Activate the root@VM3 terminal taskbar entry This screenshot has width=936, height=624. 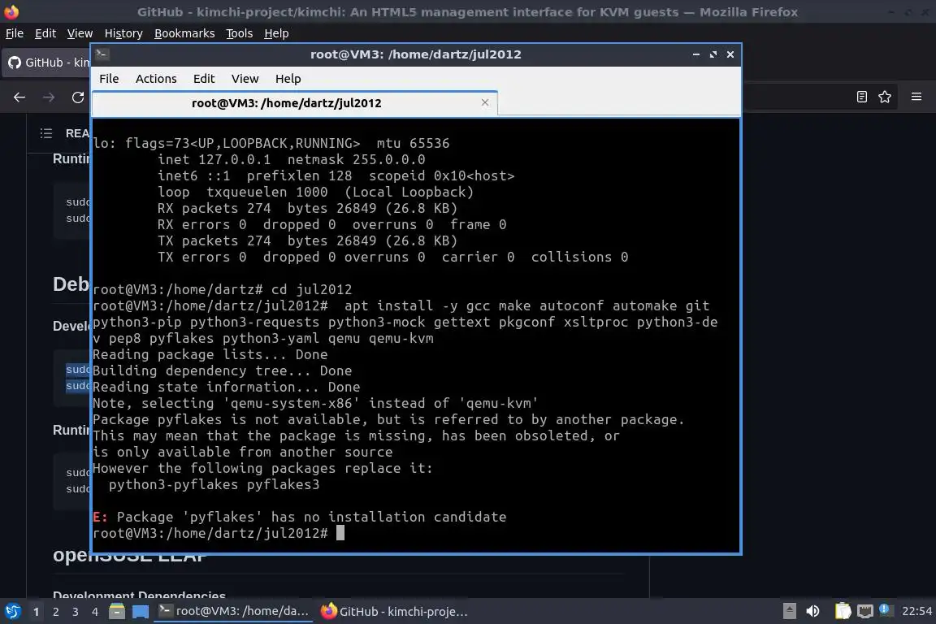(233, 611)
